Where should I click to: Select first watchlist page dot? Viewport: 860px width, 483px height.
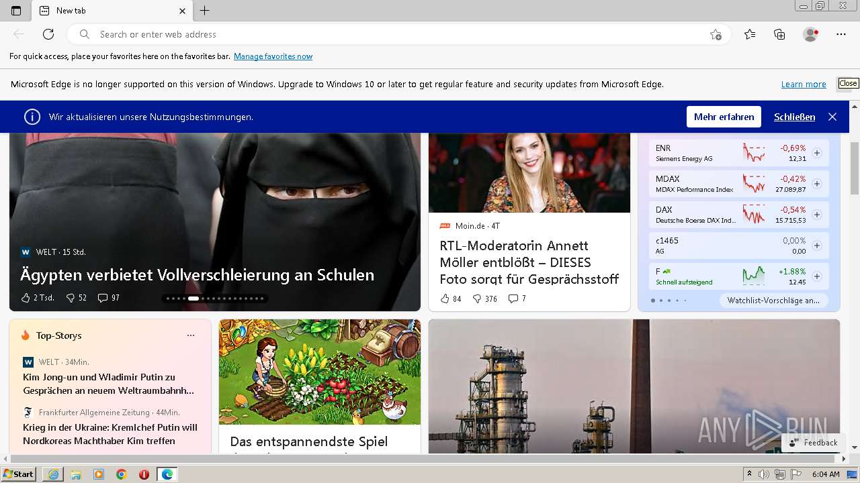tap(652, 301)
